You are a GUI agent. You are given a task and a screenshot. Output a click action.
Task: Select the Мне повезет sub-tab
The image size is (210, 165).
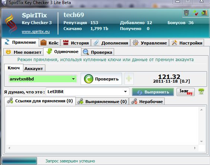23,52
